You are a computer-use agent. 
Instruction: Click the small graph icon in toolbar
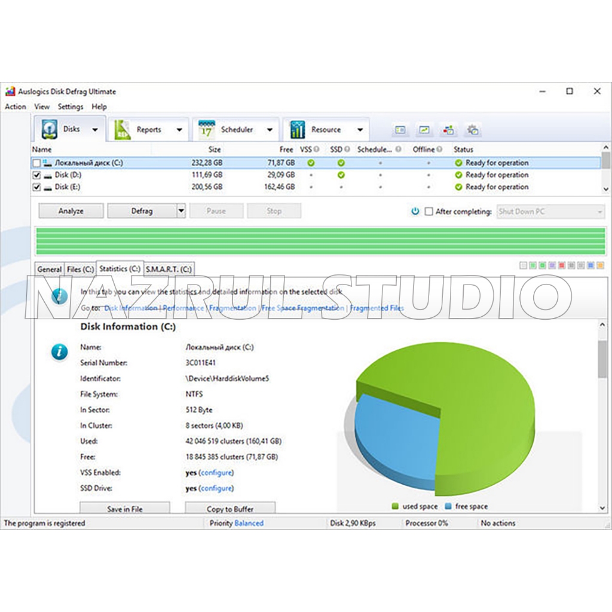coord(424,130)
